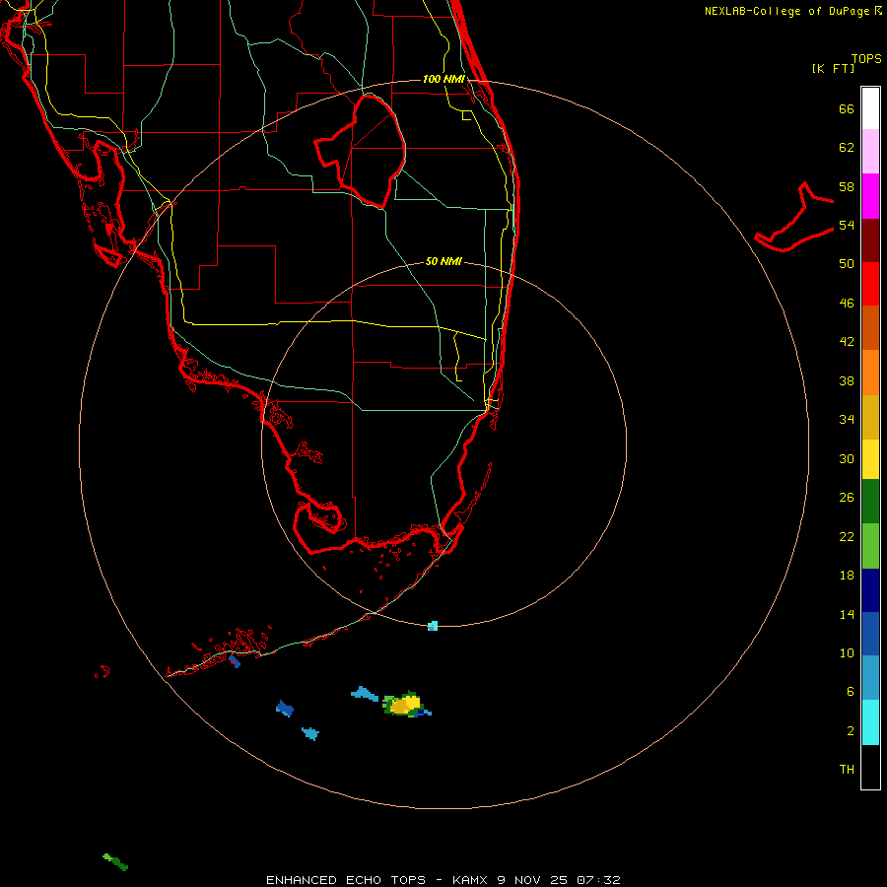This screenshot has height=887, width=887.
Task: Click the yellow-gold echo cluster
Action: 405,705
